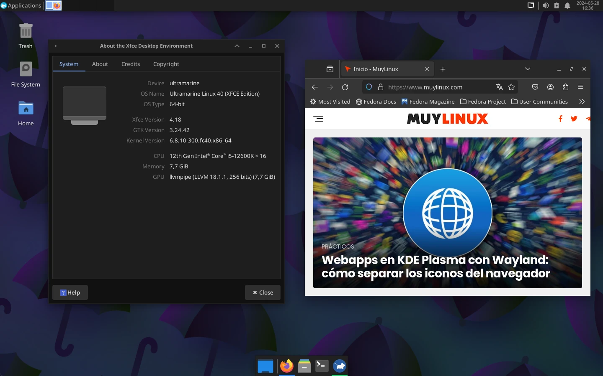Click the MUYLINUX logo
Image resolution: width=603 pixels, height=376 pixels.
coord(447,119)
